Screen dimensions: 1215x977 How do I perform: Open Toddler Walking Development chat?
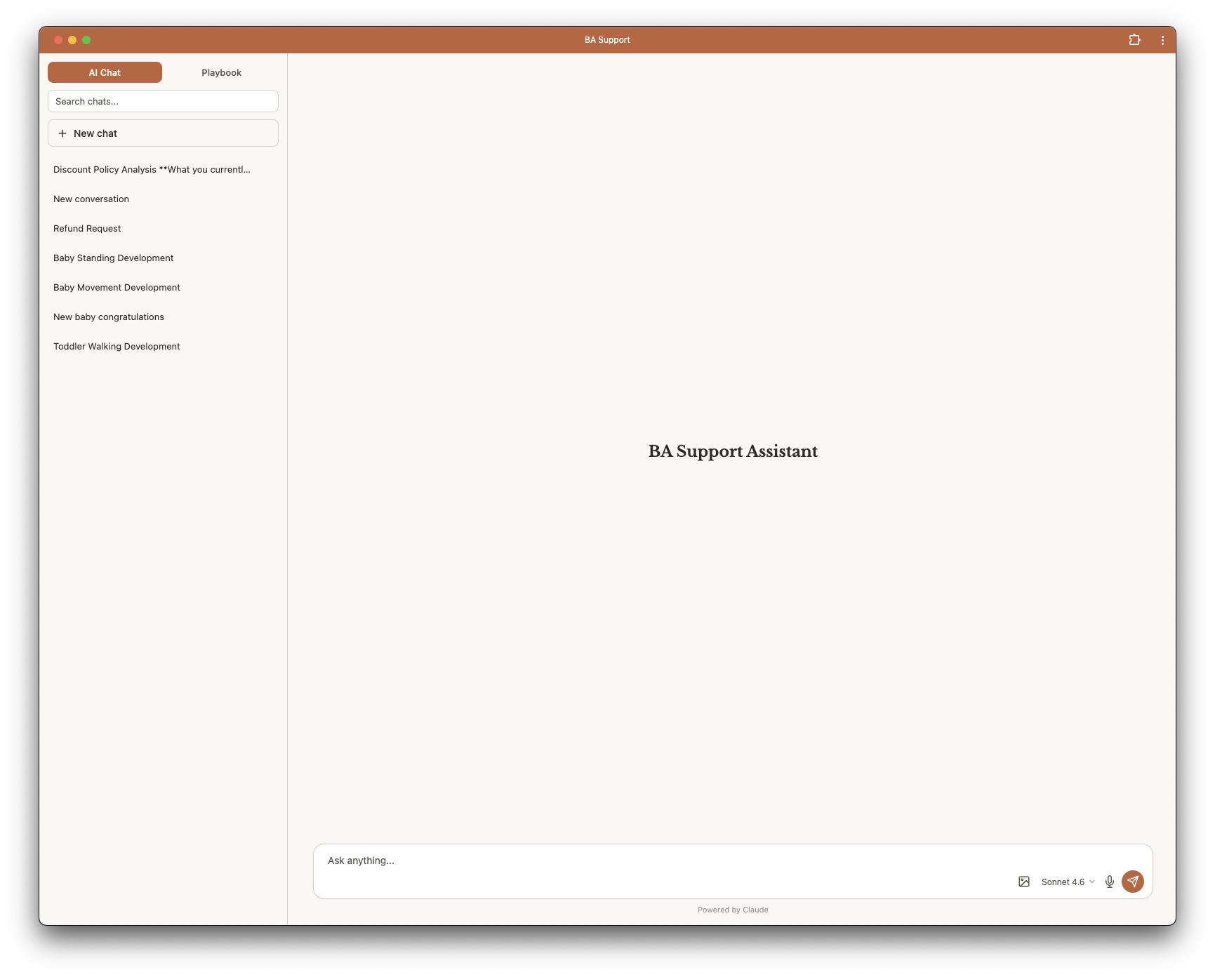point(117,346)
